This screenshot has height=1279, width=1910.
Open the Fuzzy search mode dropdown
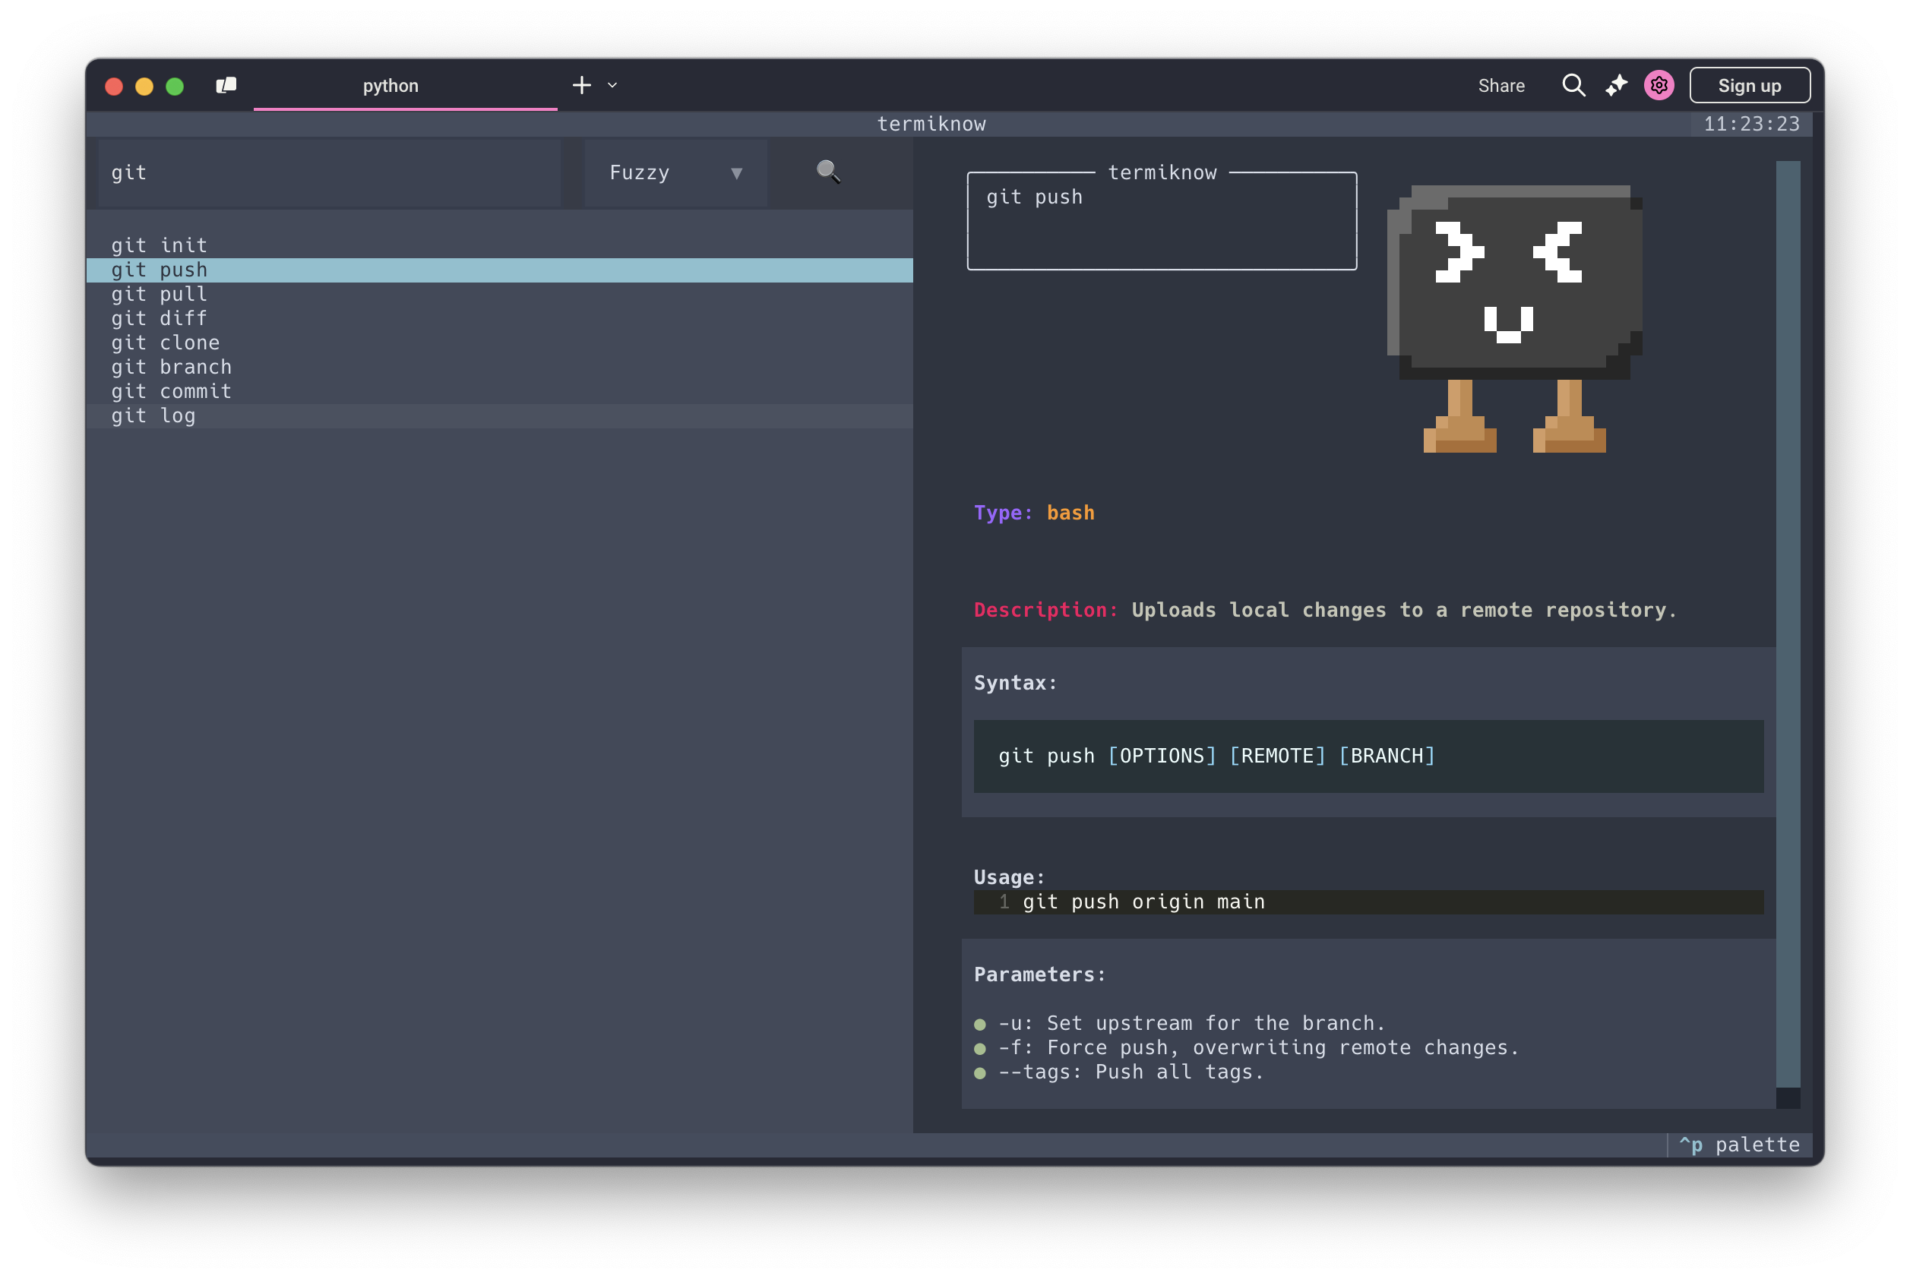point(675,173)
